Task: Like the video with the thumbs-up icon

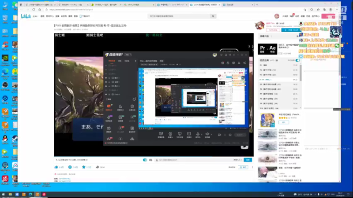Action: click(56, 167)
